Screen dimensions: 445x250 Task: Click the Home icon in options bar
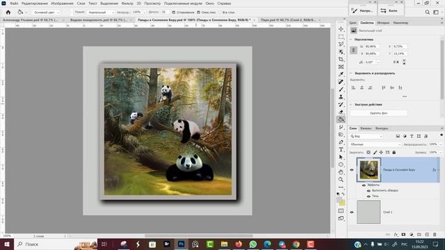pyautogui.click(x=8, y=12)
